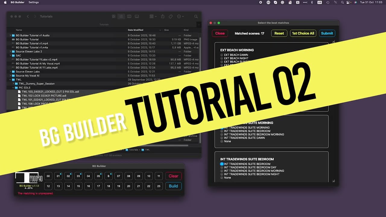The width and height of the screenshot is (386, 217).
Task: Expand the SAC folder
Action: (x=10, y=55)
